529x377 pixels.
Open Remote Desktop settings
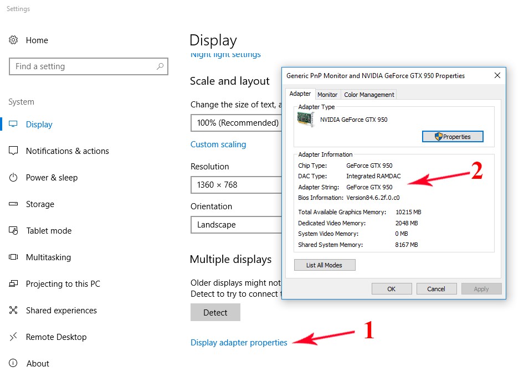tap(57, 337)
